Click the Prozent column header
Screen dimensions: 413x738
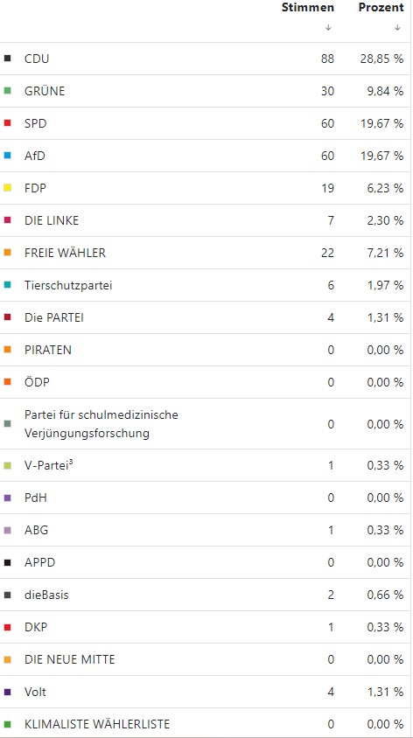click(x=381, y=8)
